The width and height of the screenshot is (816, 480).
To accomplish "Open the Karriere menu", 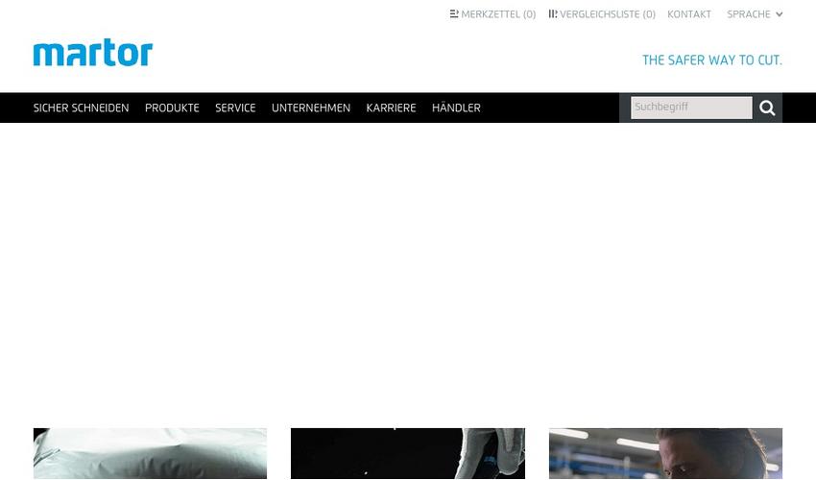I will pyautogui.click(x=391, y=108).
